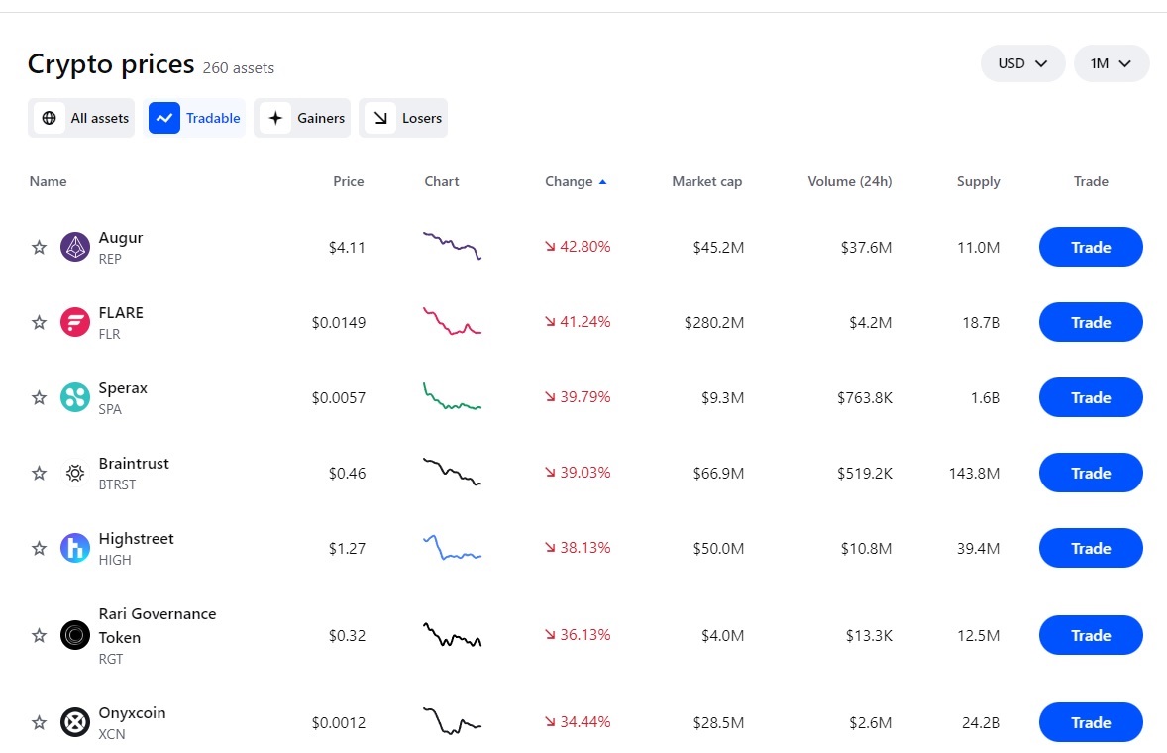
Task: Select the Tradable filter tab
Action: [x=194, y=118]
